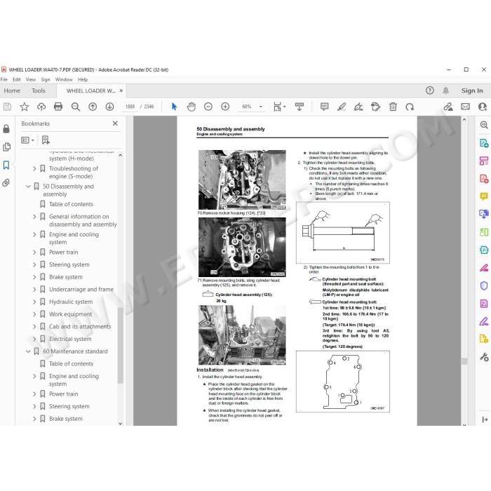Open the View menu
Viewport: 491px width, 491px height.
click(31, 79)
